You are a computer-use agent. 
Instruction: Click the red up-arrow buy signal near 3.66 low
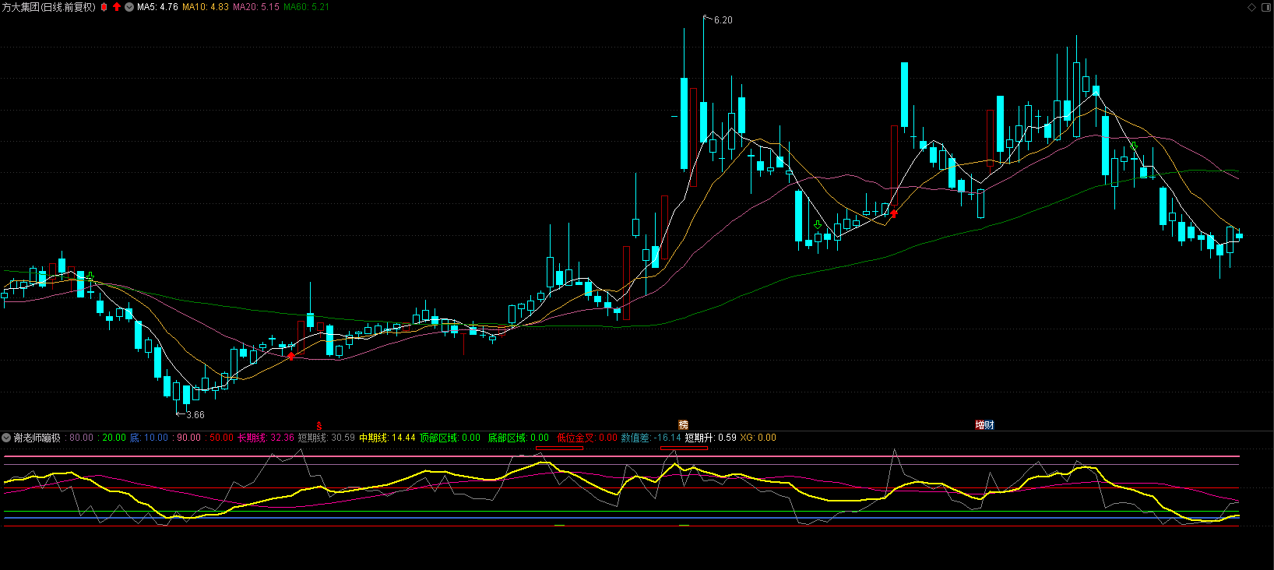pos(291,356)
